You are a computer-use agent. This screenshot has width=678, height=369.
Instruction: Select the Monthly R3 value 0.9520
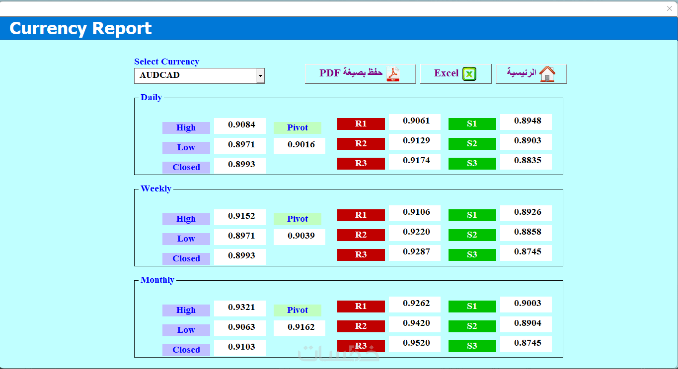click(415, 344)
